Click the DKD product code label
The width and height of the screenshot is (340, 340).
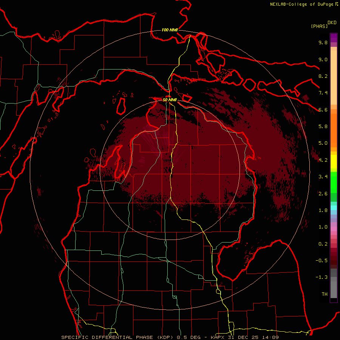coord(332,23)
